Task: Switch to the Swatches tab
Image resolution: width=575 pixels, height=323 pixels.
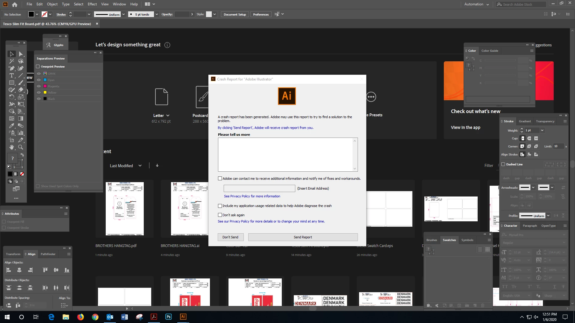Action: 449,240
